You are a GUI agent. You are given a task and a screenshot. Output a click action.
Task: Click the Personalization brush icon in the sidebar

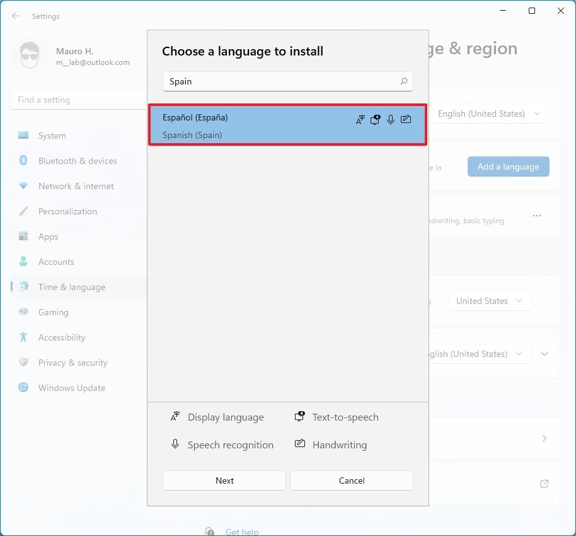23,211
